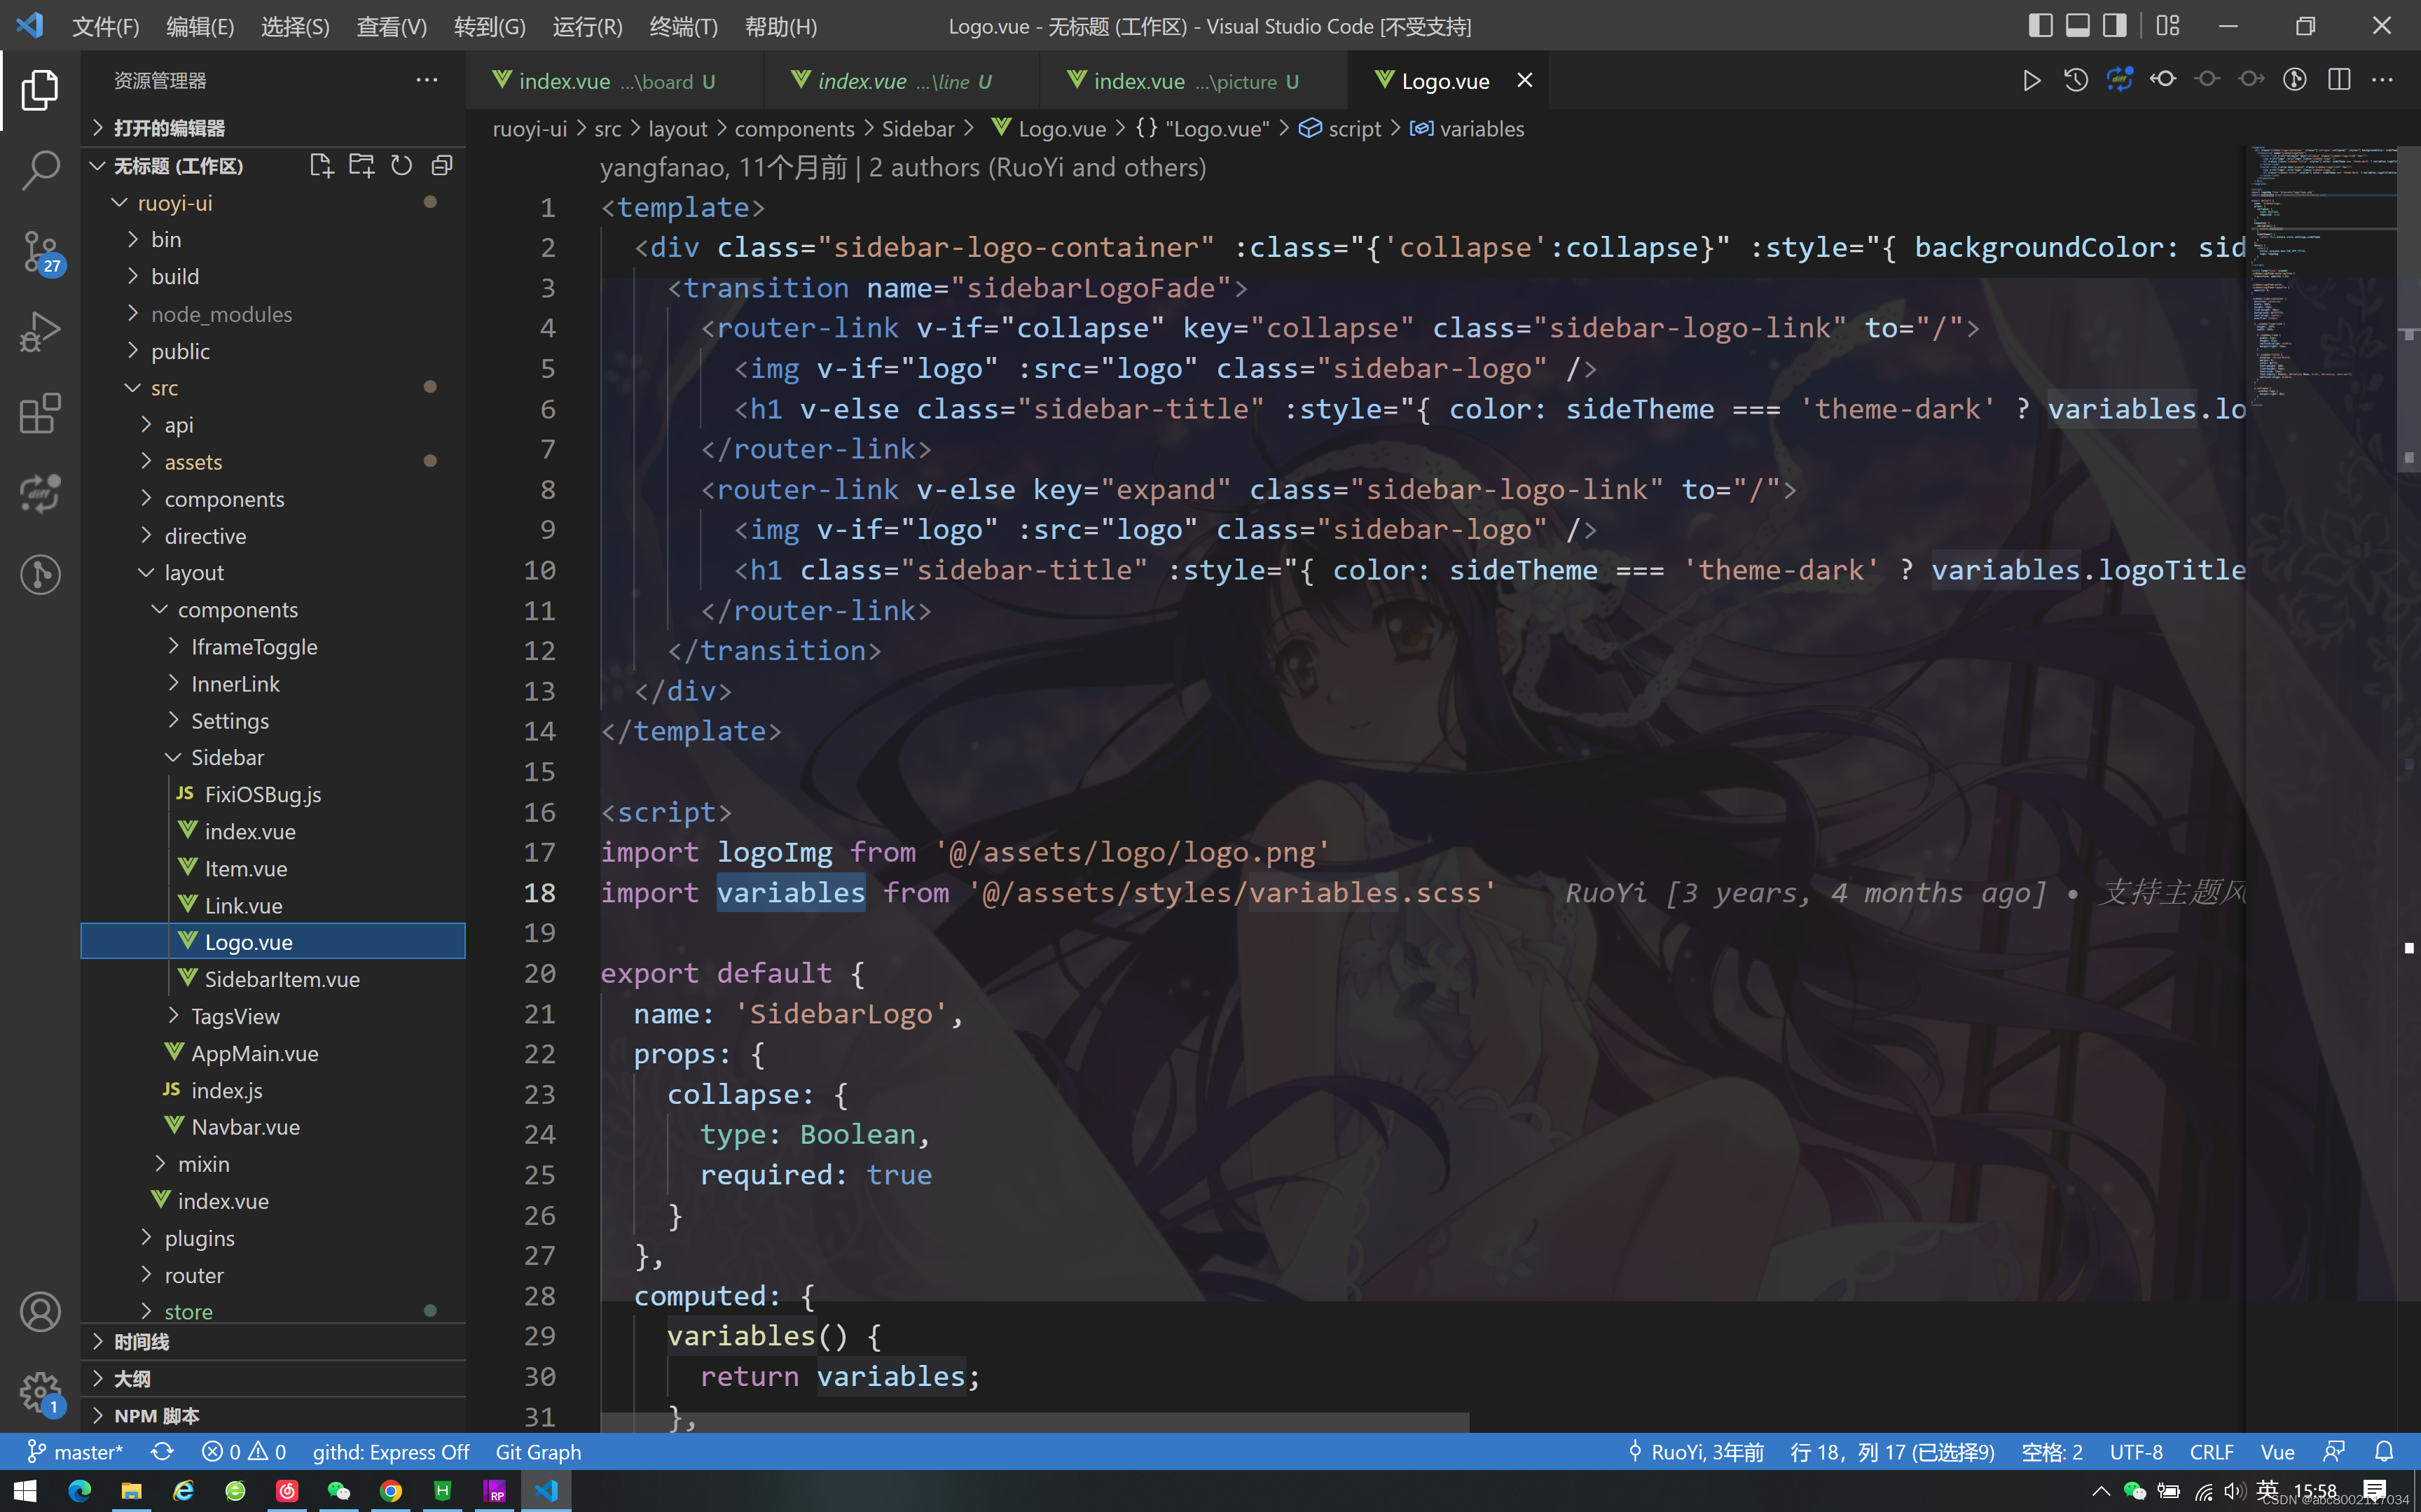Click the script symbol in breadcrumb
Viewport: 2421px width, 1512px height.
pyautogui.click(x=1341, y=129)
